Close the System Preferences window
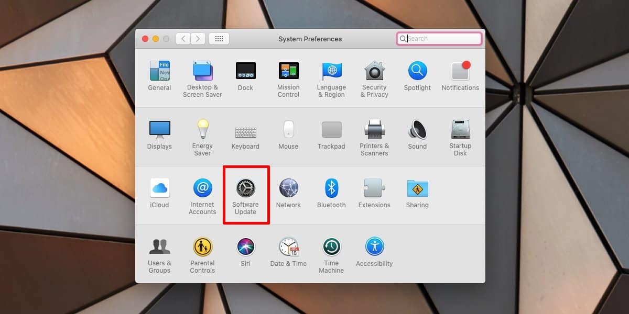 click(x=145, y=39)
